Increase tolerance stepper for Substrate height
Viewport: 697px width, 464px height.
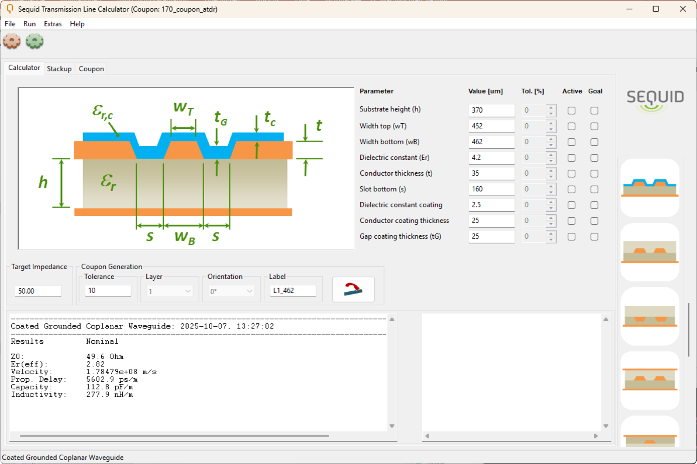[x=550, y=107]
